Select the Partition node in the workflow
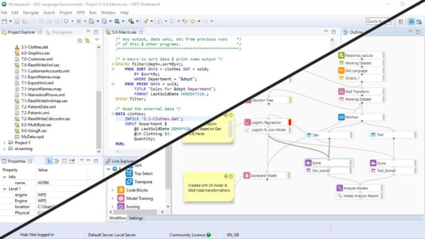This screenshot has width=425, height=239. pos(361,118)
